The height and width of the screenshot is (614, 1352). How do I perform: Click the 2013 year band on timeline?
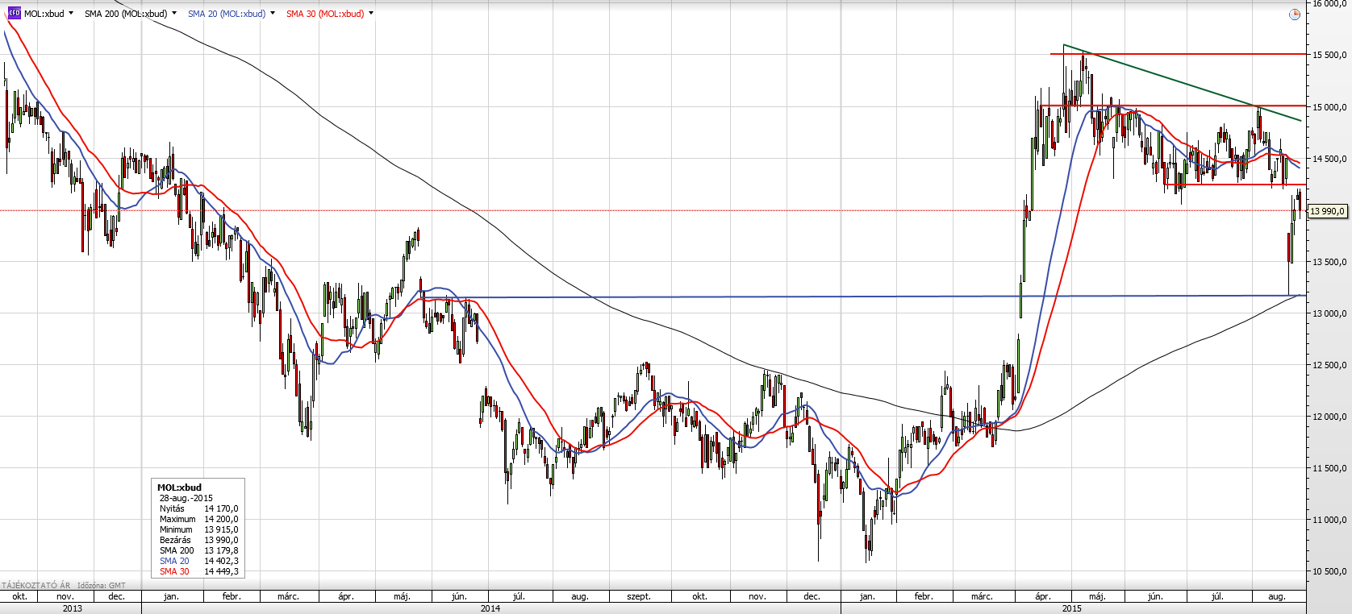click(x=72, y=608)
